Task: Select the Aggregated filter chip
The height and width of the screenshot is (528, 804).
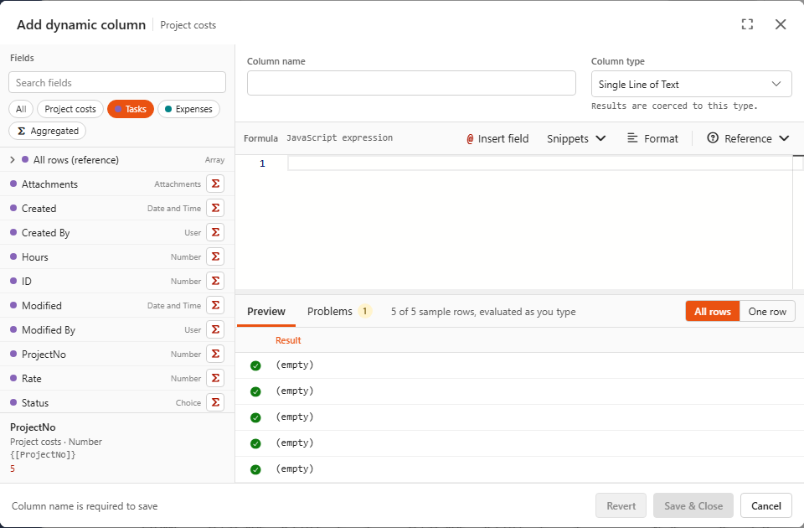Action: pyautogui.click(x=47, y=131)
